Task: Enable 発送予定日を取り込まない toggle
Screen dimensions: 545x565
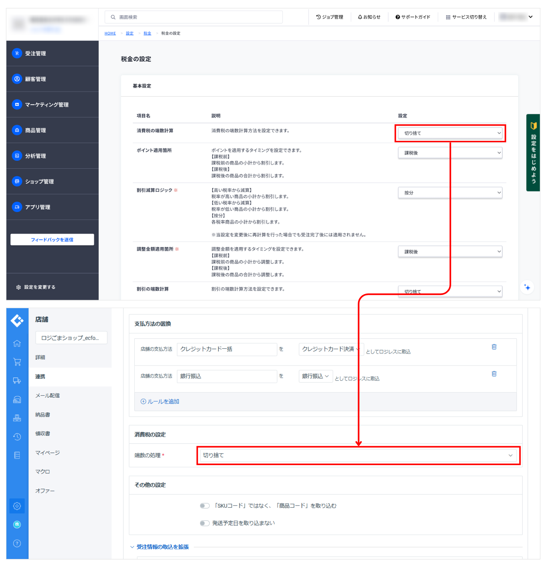Action: [205, 523]
